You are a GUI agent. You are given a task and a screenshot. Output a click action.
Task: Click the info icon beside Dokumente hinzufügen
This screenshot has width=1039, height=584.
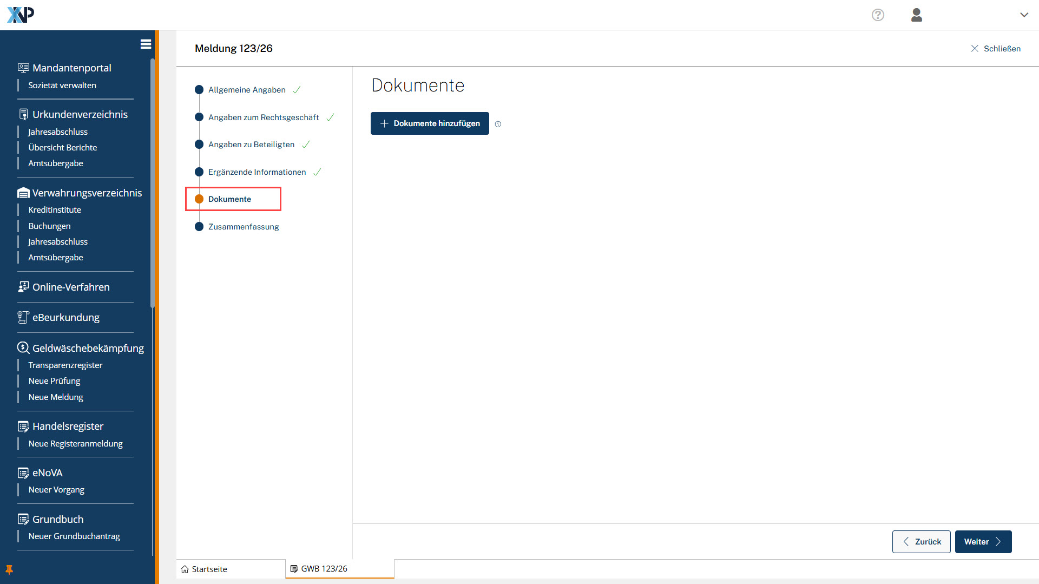(x=498, y=124)
